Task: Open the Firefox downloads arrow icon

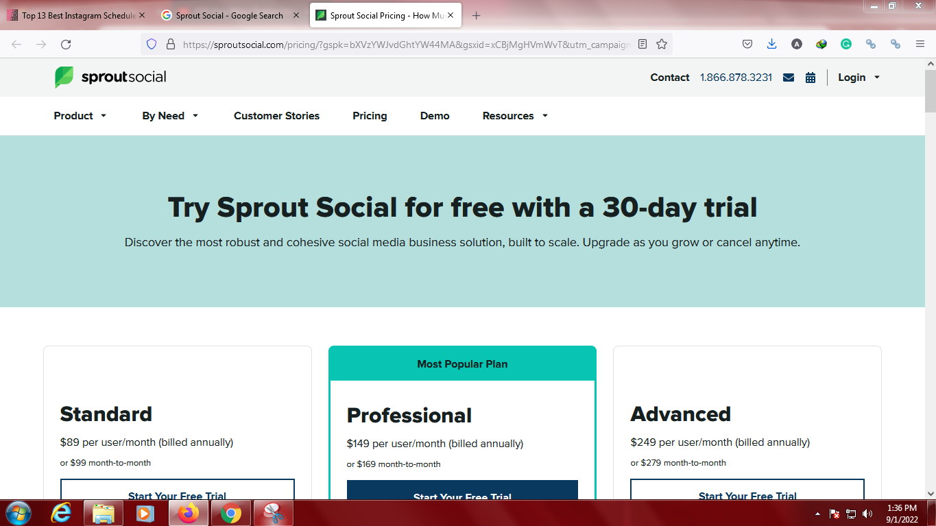Action: [x=772, y=44]
